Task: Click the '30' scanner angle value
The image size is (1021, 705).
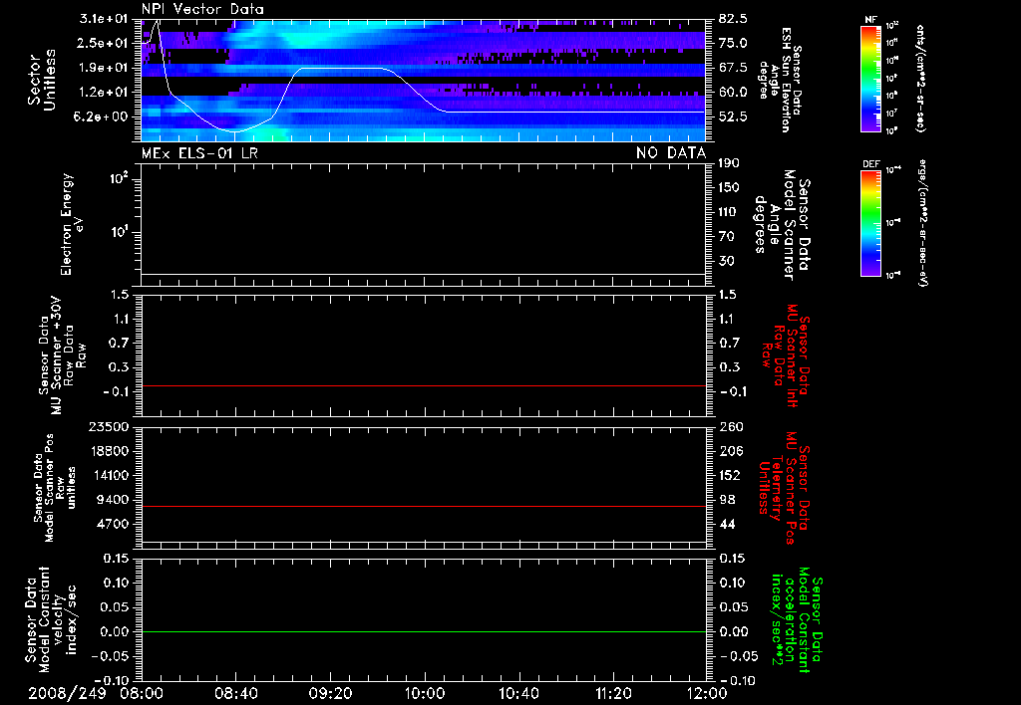Action: click(x=727, y=261)
